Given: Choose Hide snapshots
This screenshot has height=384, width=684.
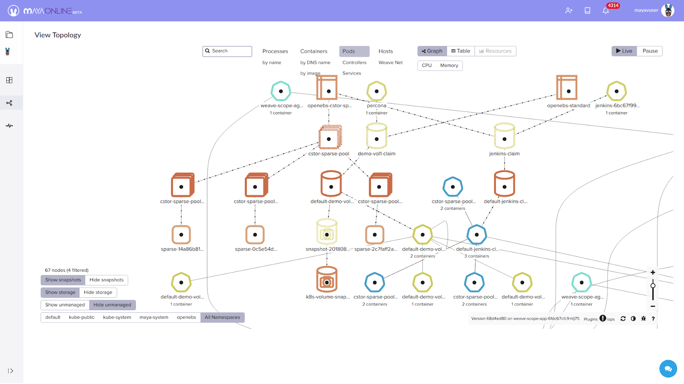Looking at the screenshot, I should pyautogui.click(x=106, y=280).
